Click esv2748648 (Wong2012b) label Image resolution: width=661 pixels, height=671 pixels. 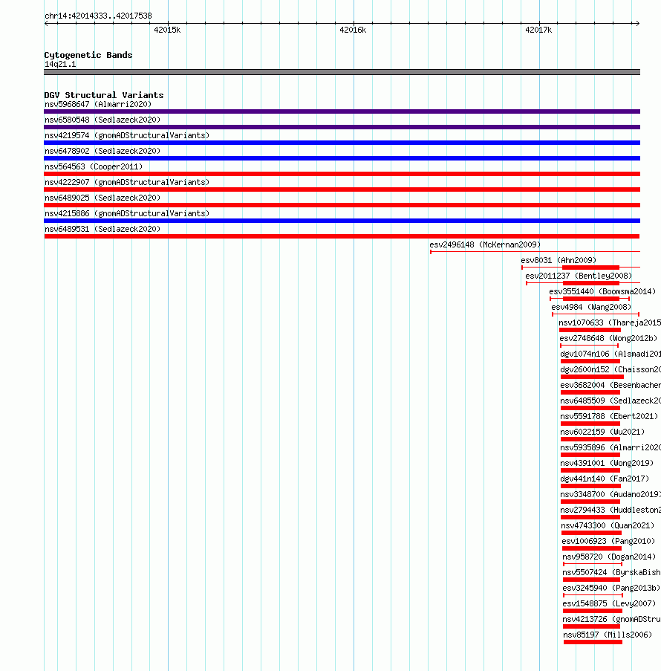tap(608, 339)
